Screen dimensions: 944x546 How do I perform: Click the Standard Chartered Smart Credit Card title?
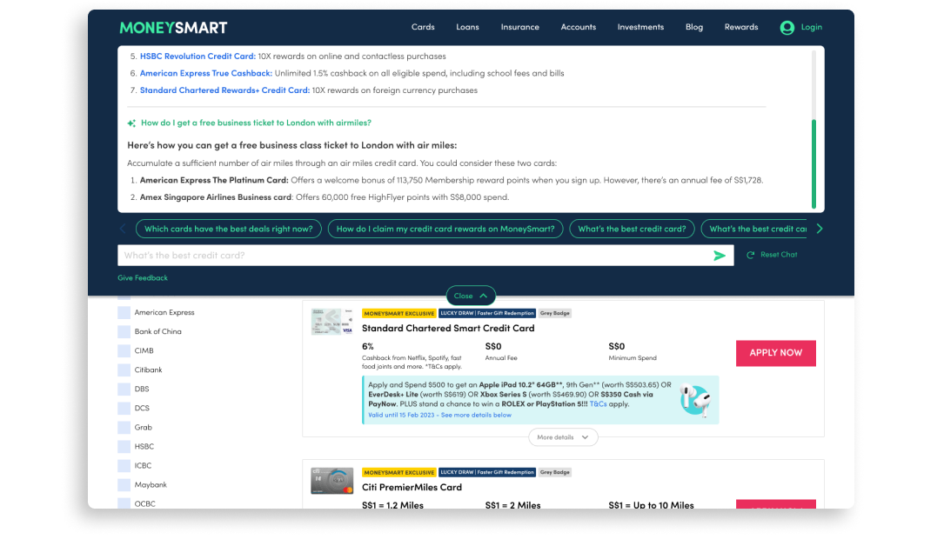tap(448, 329)
